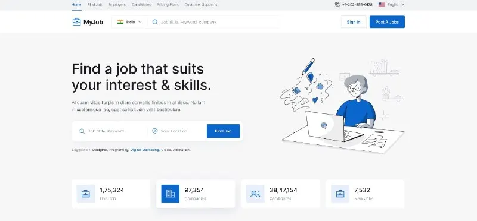This screenshot has width=477, height=221.
Task: Click the 38,47,154 Candidates count
Action: pyautogui.click(x=283, y=190)
